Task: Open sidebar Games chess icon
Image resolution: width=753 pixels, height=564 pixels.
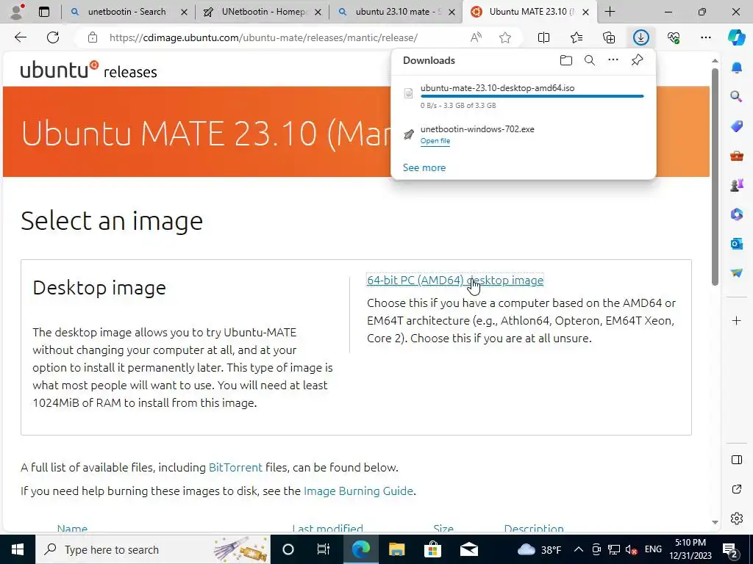Action: click(737, 184)
